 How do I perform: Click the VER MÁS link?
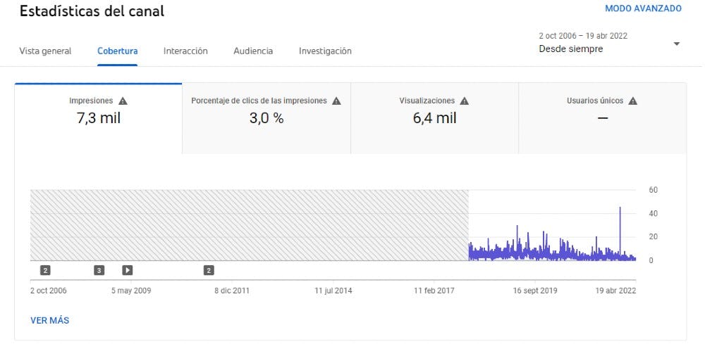tap(49, 320)
